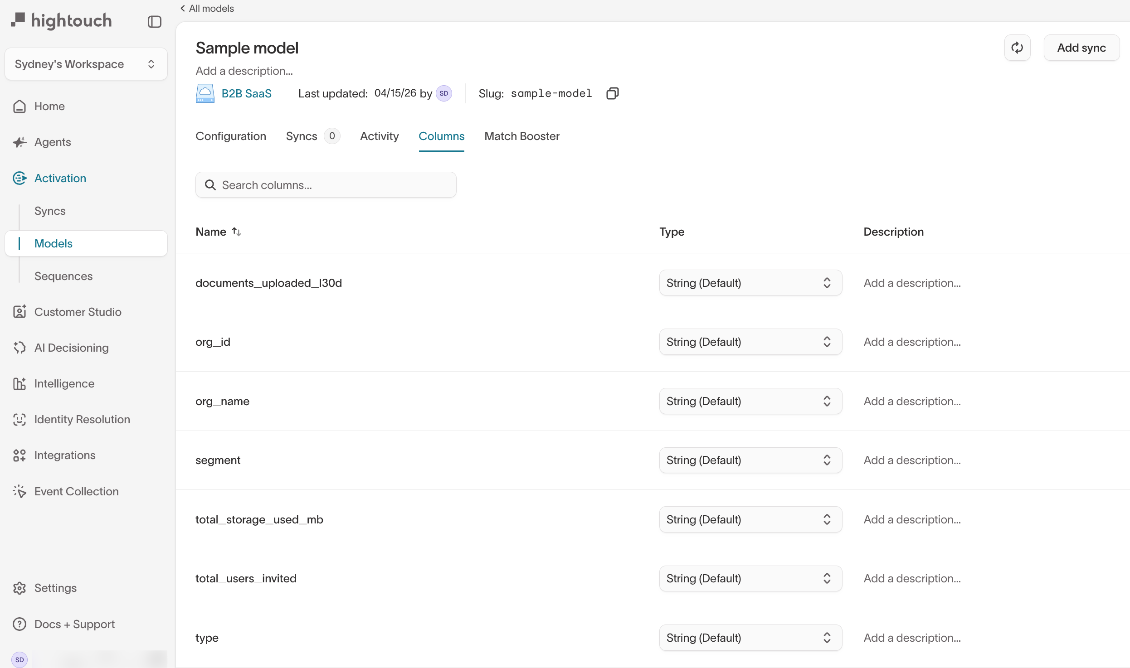The image size is (1130, 668).
Task: Open the Intelligence section
Action: 64,383
